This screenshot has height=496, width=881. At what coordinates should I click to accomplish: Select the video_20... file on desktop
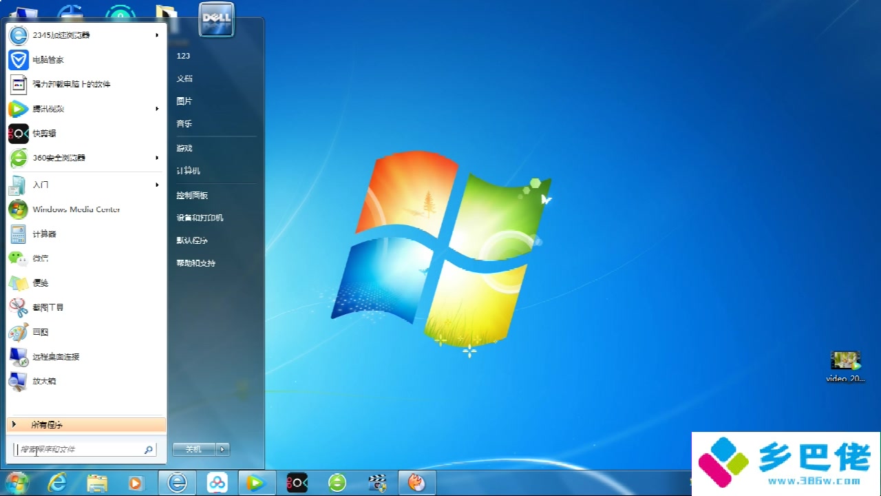click(846, 366)
